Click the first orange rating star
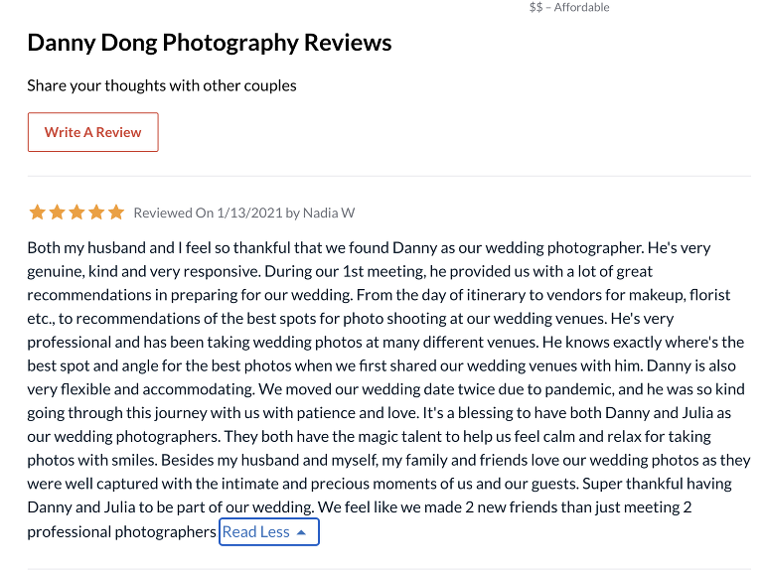 point(37,213)
